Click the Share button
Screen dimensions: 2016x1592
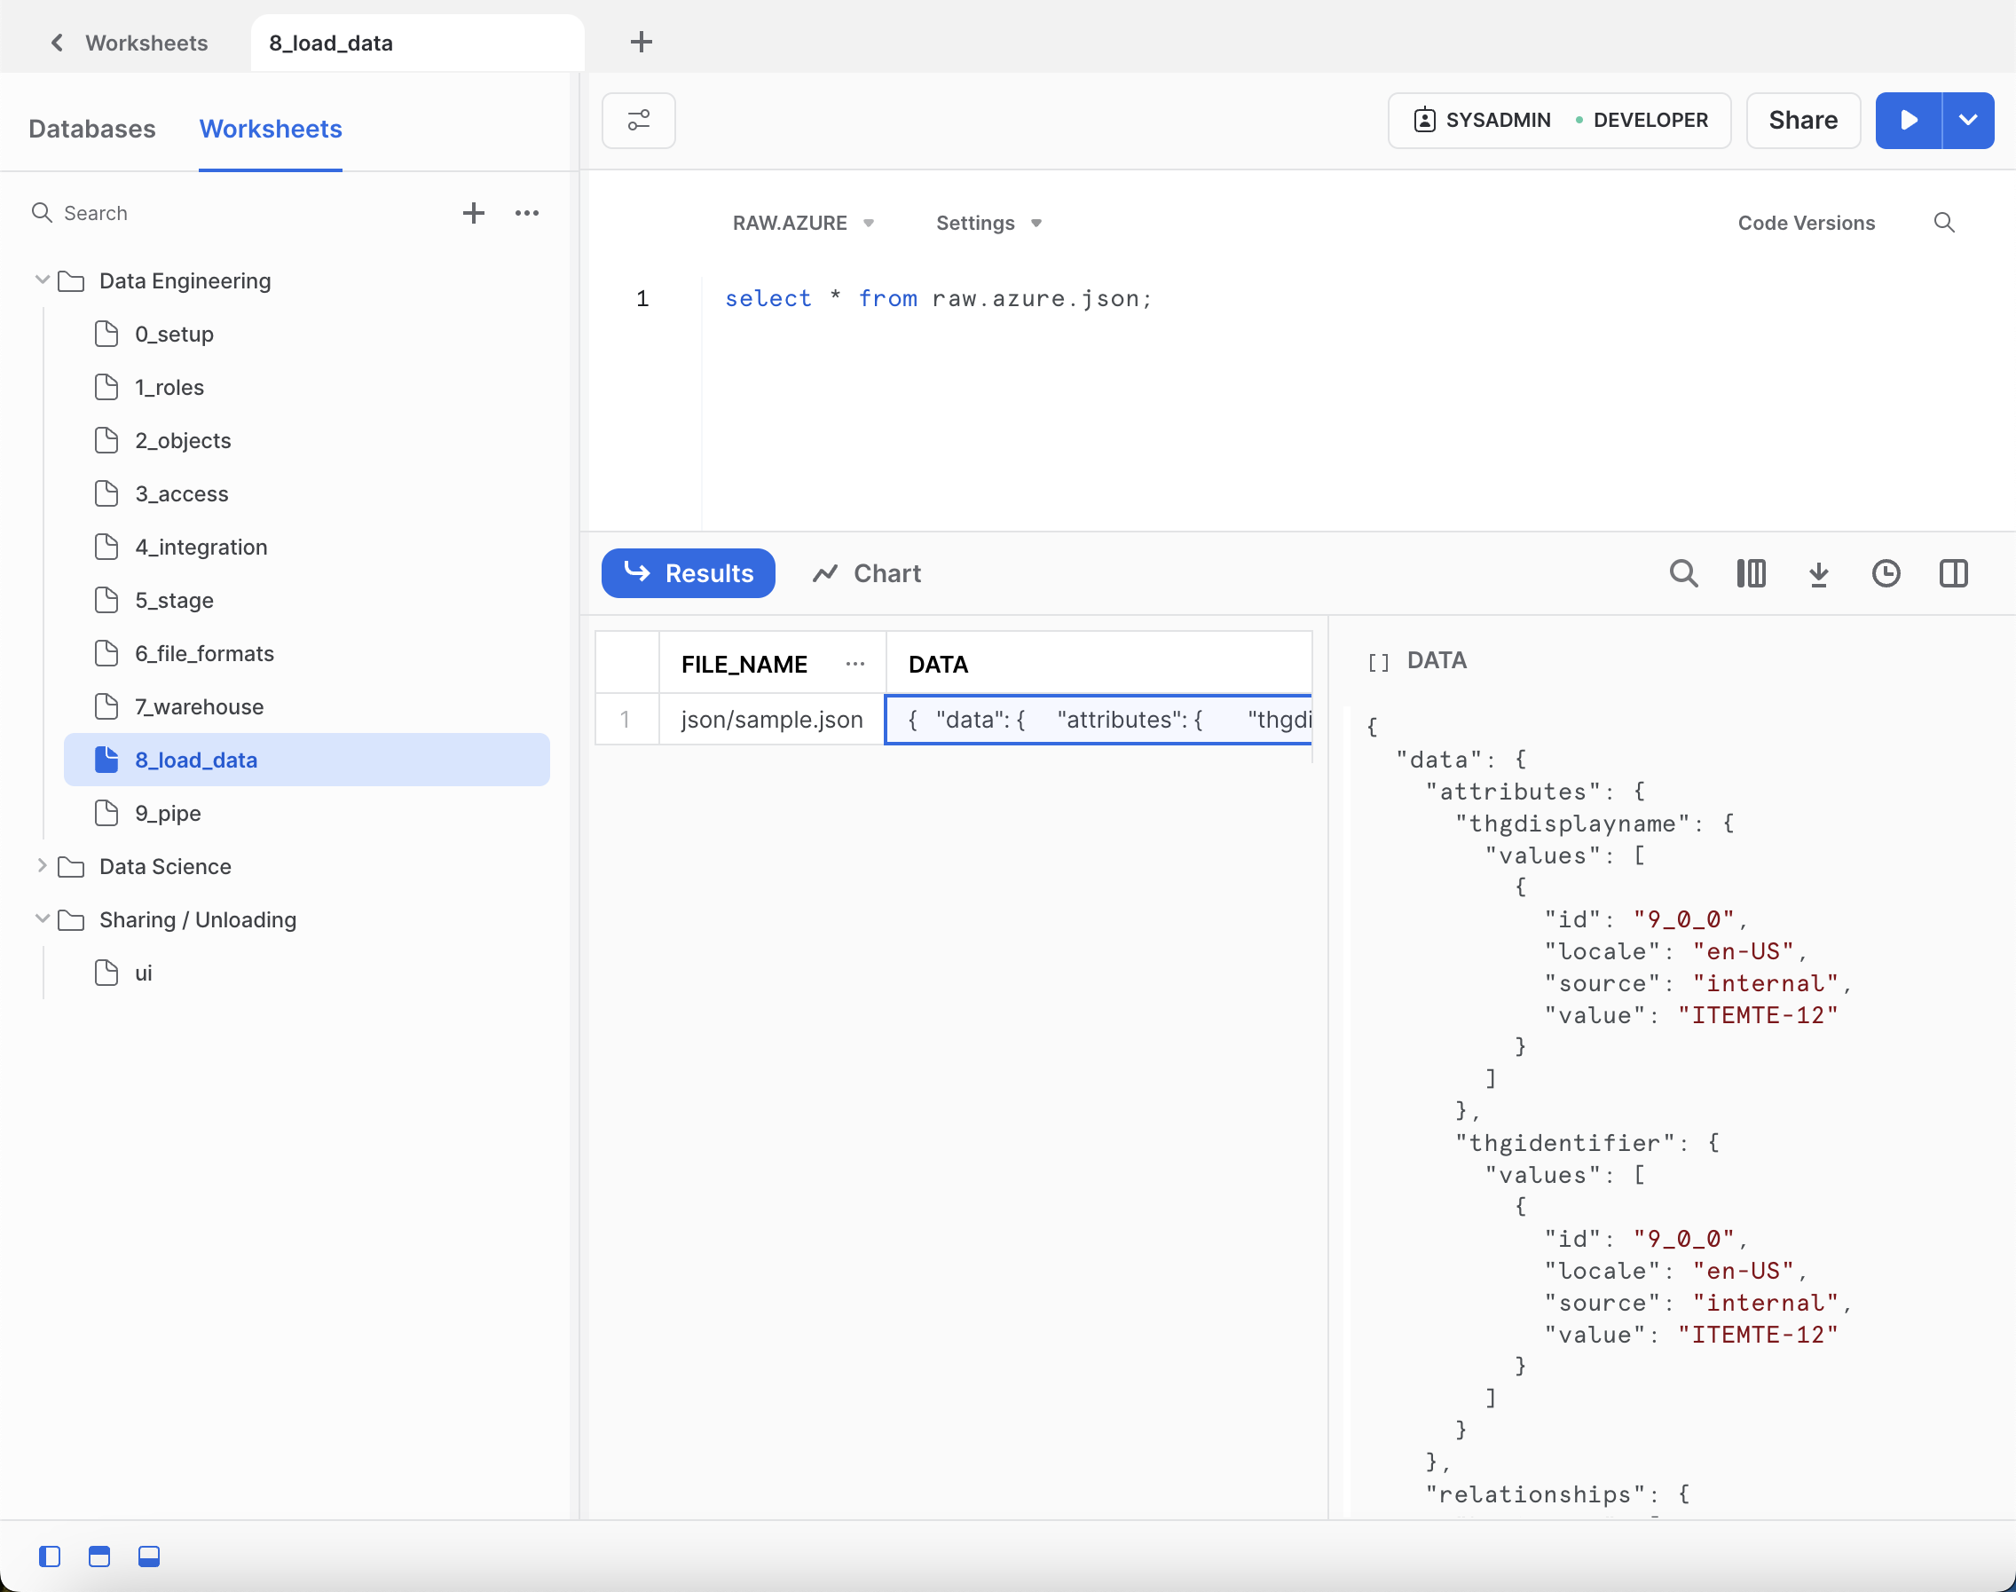(x=1802, y=120)
